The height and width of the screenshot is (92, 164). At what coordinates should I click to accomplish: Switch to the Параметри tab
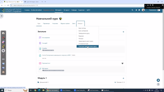[x=46, y=24]
